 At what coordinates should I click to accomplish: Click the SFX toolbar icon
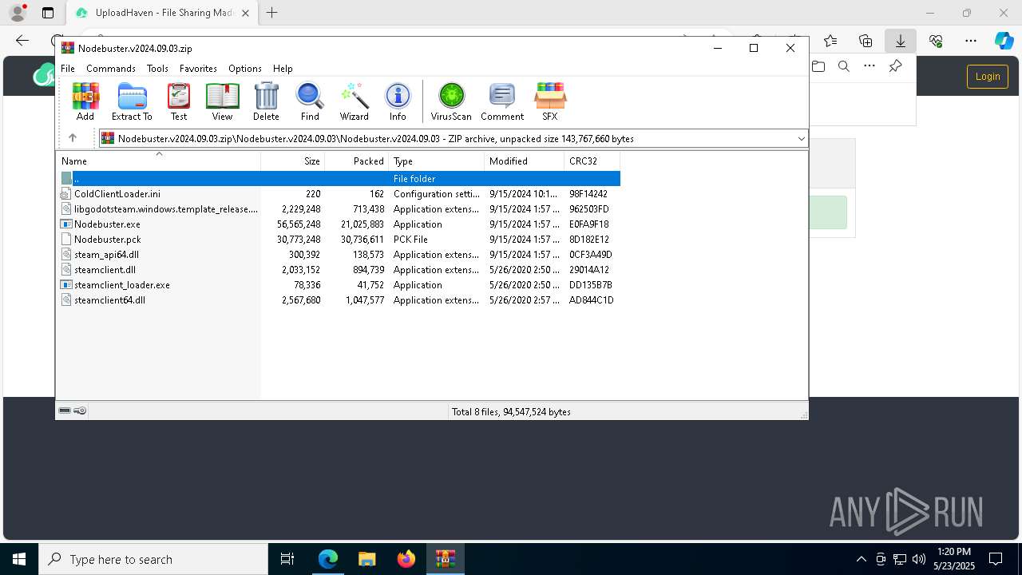pos(550,101)
